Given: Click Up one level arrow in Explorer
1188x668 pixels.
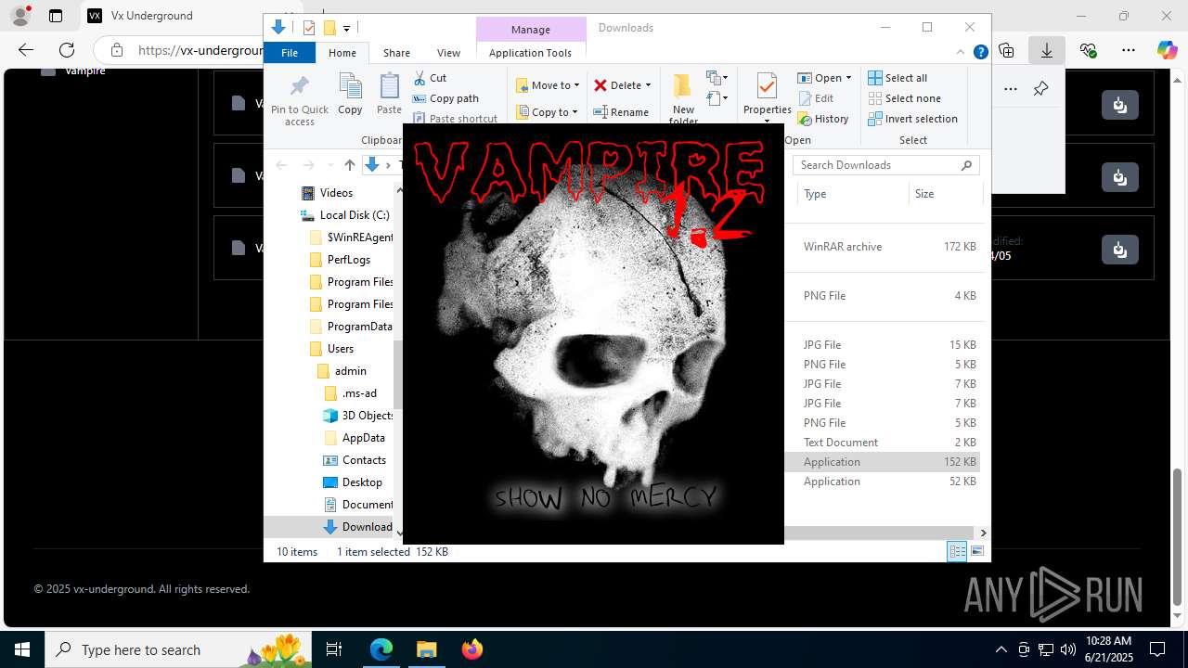Looking at the screenshot, I should click(x=349, y=165).
